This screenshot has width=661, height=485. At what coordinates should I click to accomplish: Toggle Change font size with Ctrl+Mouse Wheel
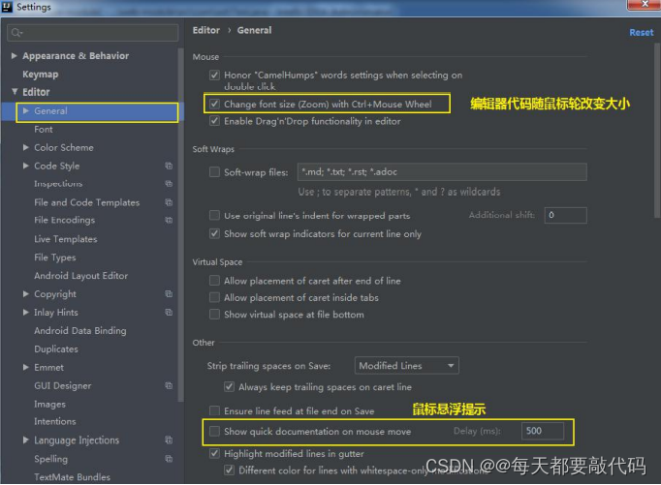[214, 104]
